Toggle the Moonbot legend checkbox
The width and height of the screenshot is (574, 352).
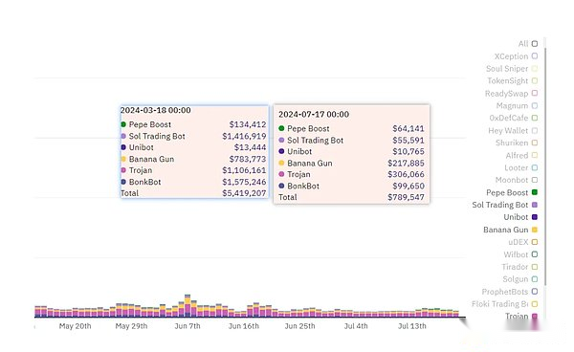(x=535, y=180)
